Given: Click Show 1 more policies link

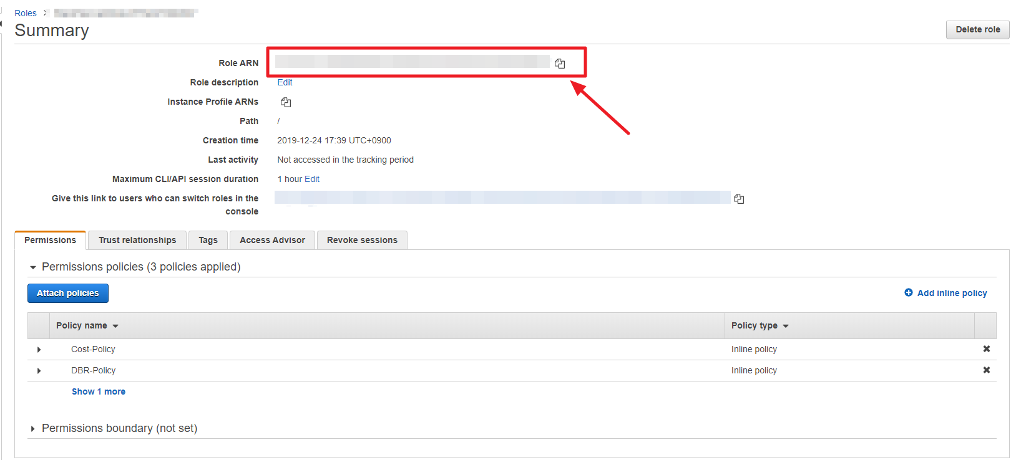Looking at the screenshot, I should click(99, 391).
